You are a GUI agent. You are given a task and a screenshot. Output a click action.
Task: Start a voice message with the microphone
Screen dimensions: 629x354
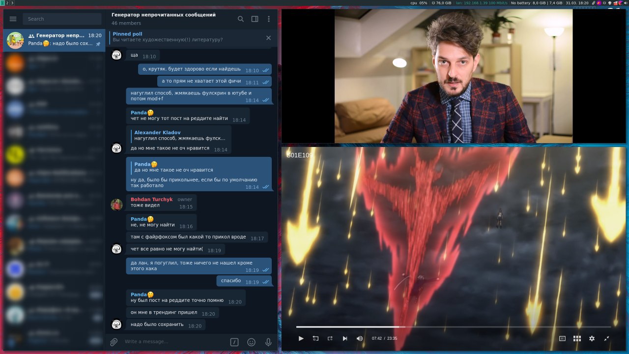pyautogui.click(x=268, y=342)
